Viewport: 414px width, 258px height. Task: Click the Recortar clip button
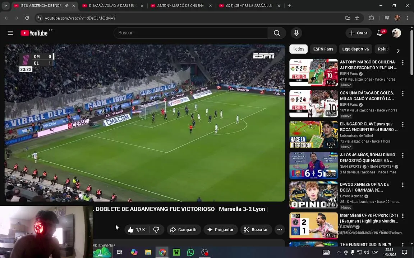[x=256, y=230]
